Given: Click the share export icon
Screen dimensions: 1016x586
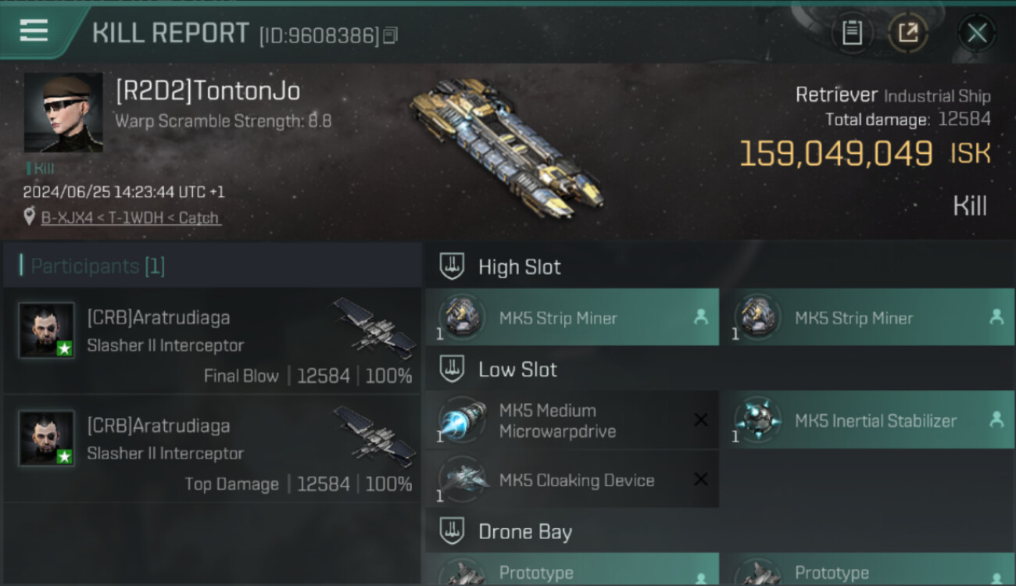Looking at the screenshot, I should coord(907,33).
